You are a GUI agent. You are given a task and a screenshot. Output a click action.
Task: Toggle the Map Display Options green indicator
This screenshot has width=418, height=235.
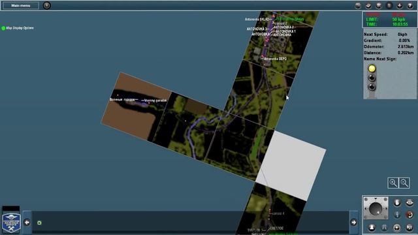3,28
